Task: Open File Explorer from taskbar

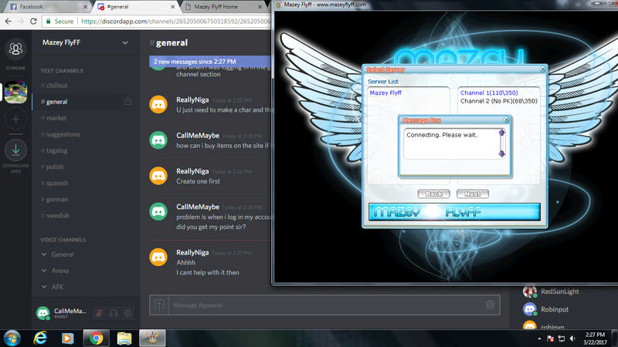Action: (x=124, y=339)
